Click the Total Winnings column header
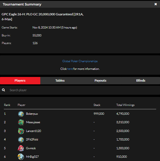 [x=125, y=105]
